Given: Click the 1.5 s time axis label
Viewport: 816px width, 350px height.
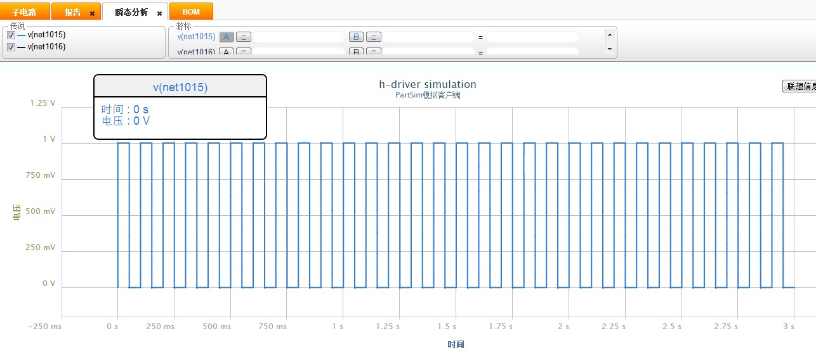Looking at the screenshot, I should point(447,327).
